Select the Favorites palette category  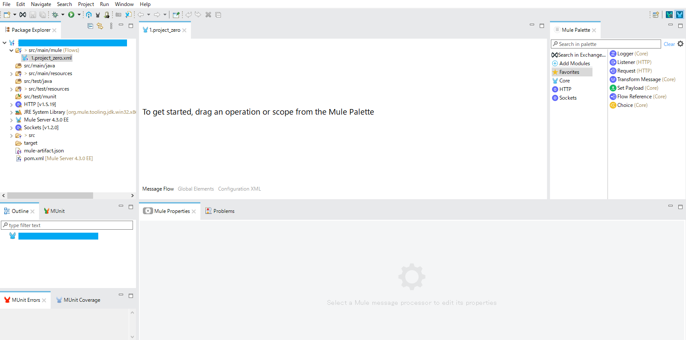coord(572,72)
